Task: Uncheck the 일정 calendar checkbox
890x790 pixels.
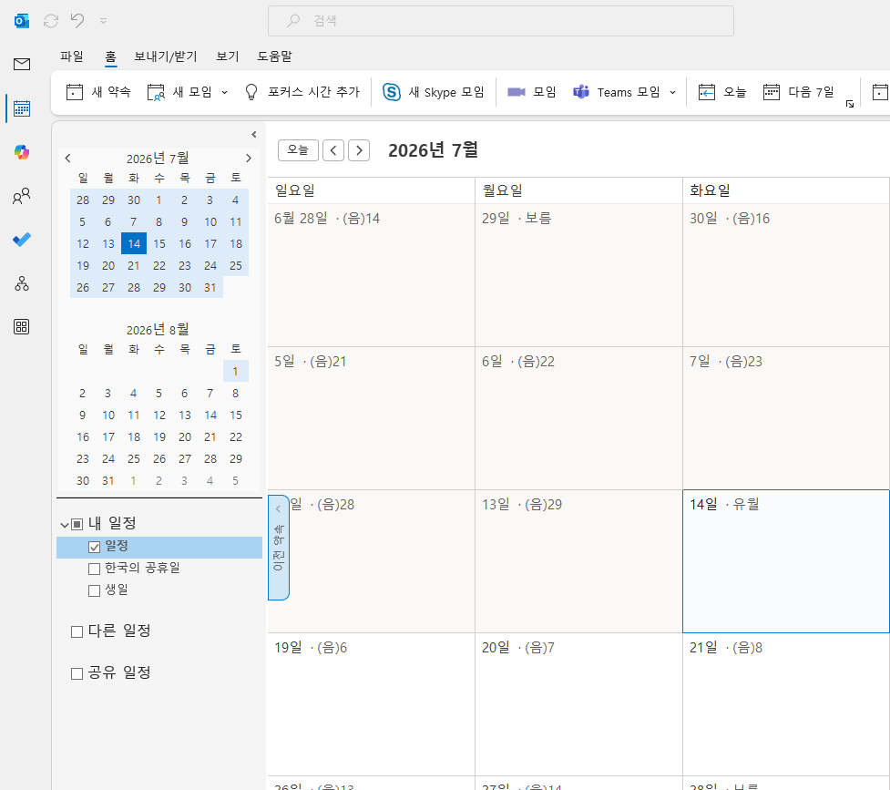Action: (x=94, y=547)
